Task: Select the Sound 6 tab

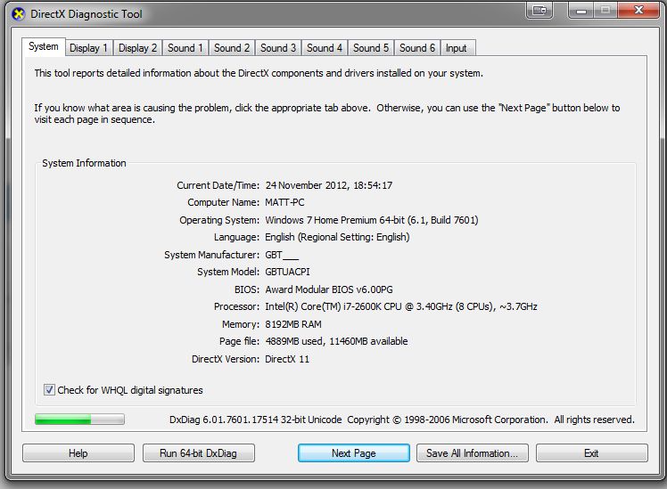Action: 417,48
